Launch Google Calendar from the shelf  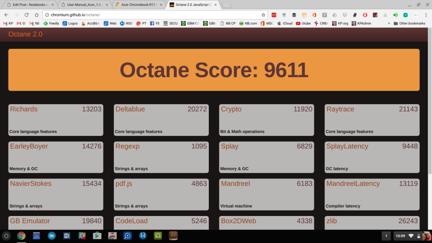click(x=36, y=236)
